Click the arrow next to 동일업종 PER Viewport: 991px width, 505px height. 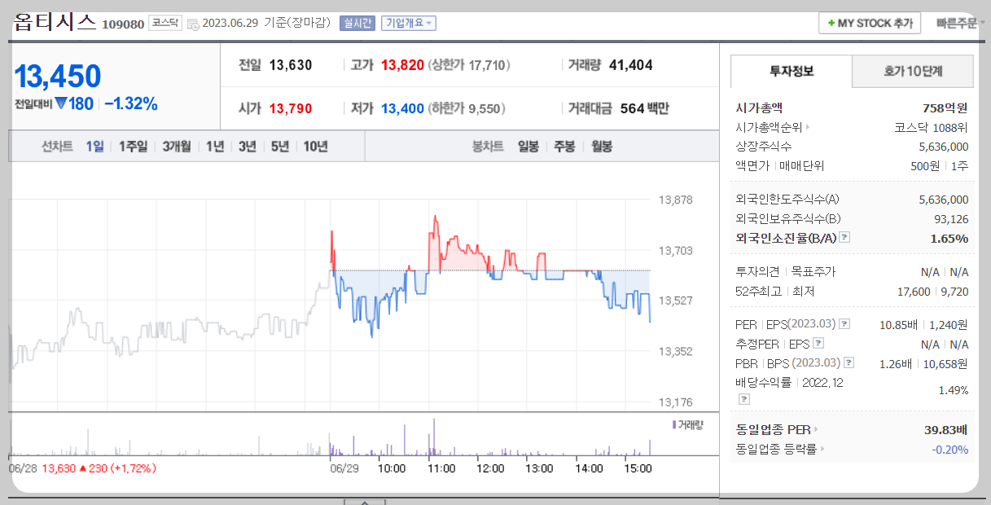(x=816, y=429)
